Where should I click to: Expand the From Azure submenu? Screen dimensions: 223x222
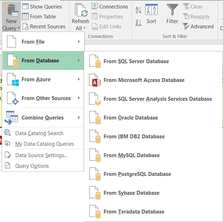43,79
